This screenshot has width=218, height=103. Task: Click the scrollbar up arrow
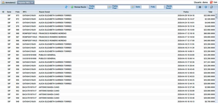[x=216, y=15]
